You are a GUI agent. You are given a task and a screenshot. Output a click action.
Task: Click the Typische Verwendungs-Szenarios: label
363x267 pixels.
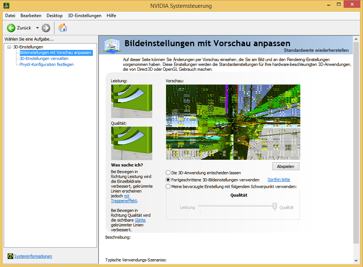136,260
